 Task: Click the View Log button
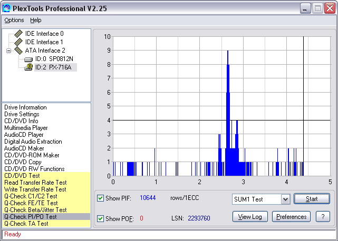250,216
